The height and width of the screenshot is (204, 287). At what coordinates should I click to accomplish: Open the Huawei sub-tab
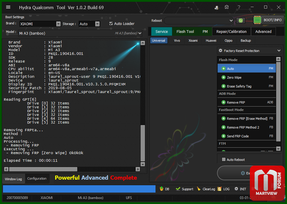(x=211, y=41)
